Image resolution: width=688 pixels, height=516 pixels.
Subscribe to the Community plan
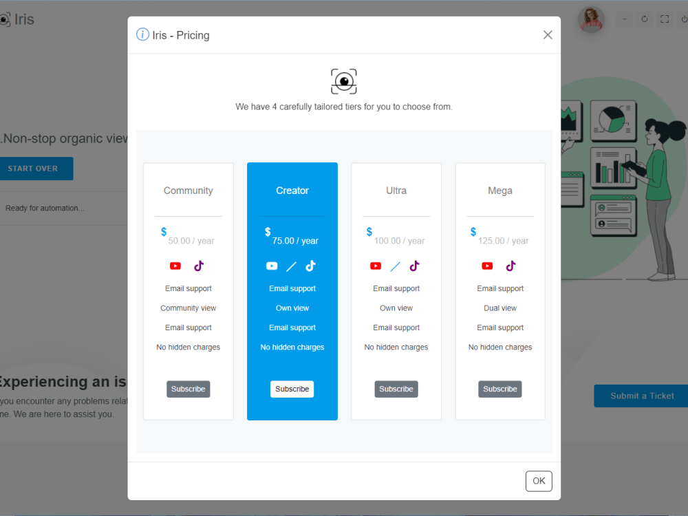point(188,389)
